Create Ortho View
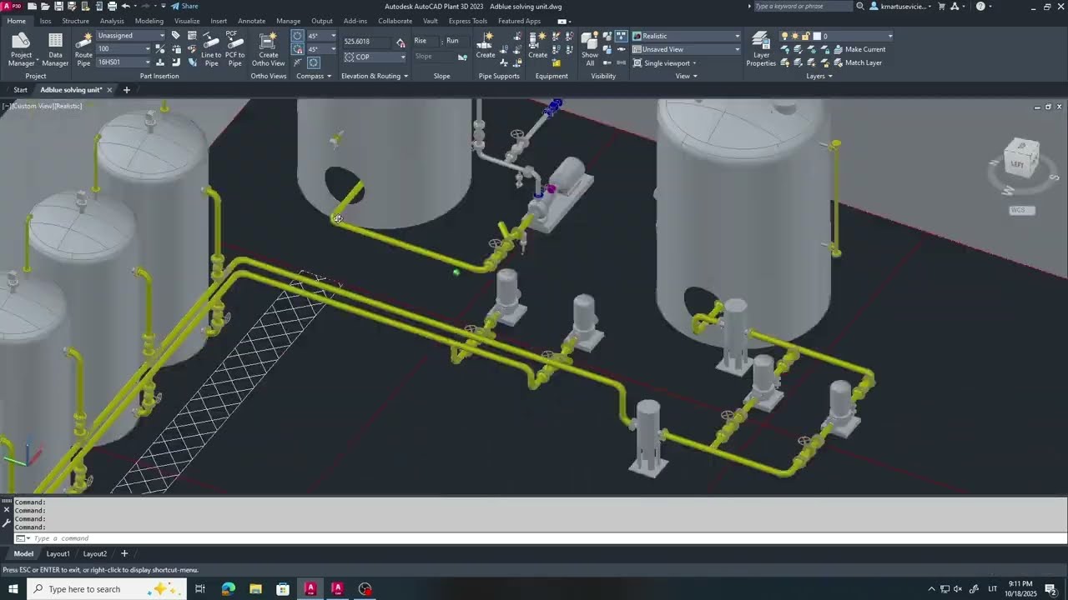This screenshot has width=1068, height=600. coord(268,49)
